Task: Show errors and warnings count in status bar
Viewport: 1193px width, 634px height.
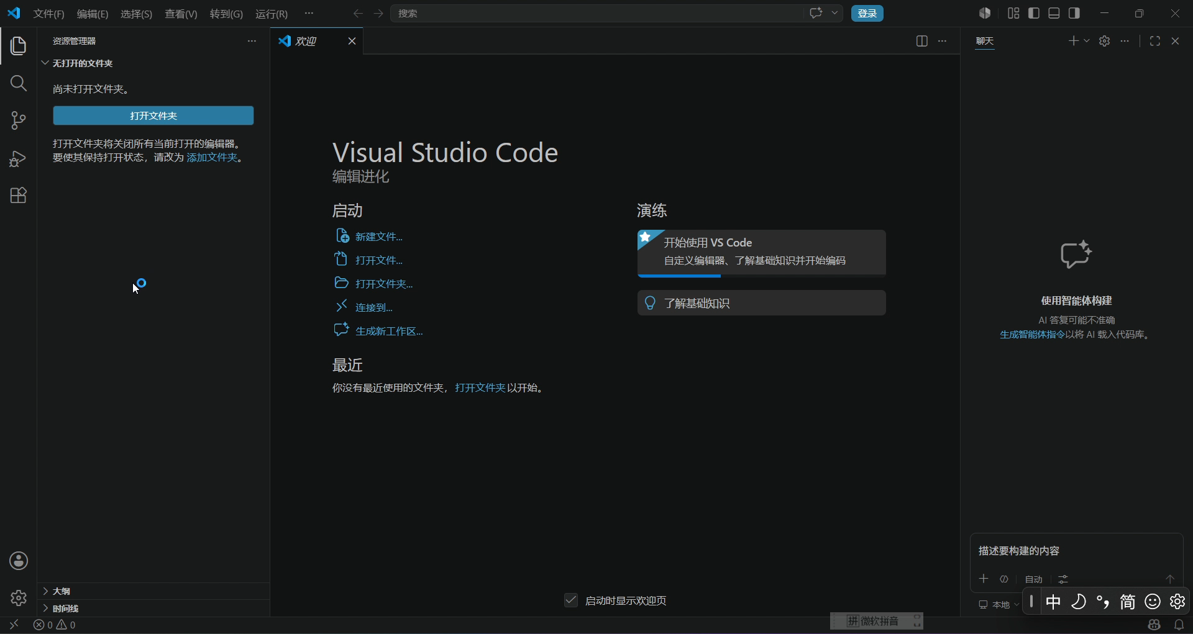Action: (55, 625)
